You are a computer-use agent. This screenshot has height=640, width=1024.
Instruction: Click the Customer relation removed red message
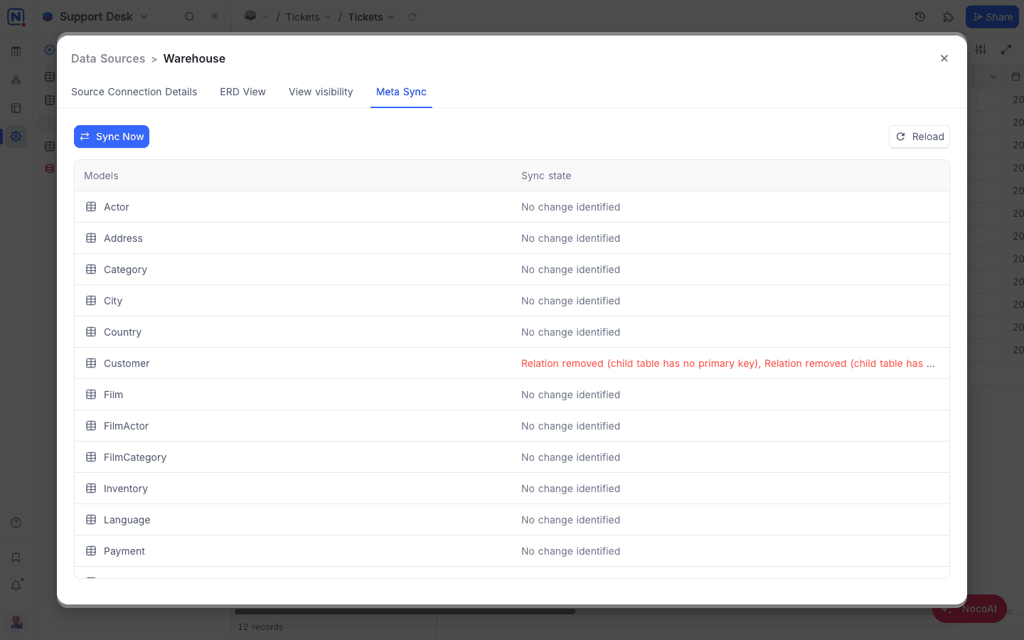coord(728,363)
